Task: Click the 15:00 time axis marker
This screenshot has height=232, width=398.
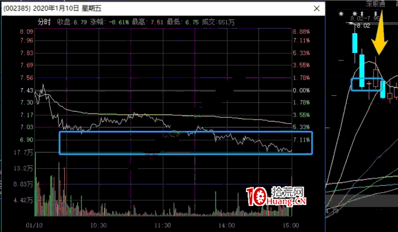Action: [291, 225]
